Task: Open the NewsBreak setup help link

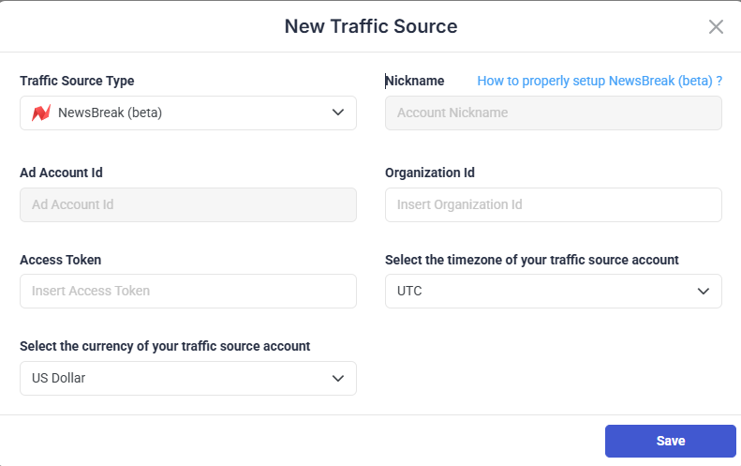Action: click(x=600, y=81)
